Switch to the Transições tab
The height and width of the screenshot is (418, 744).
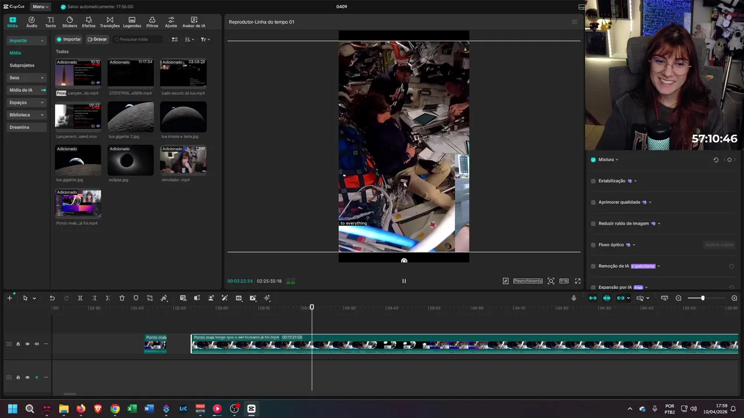(x=110, y=22)
